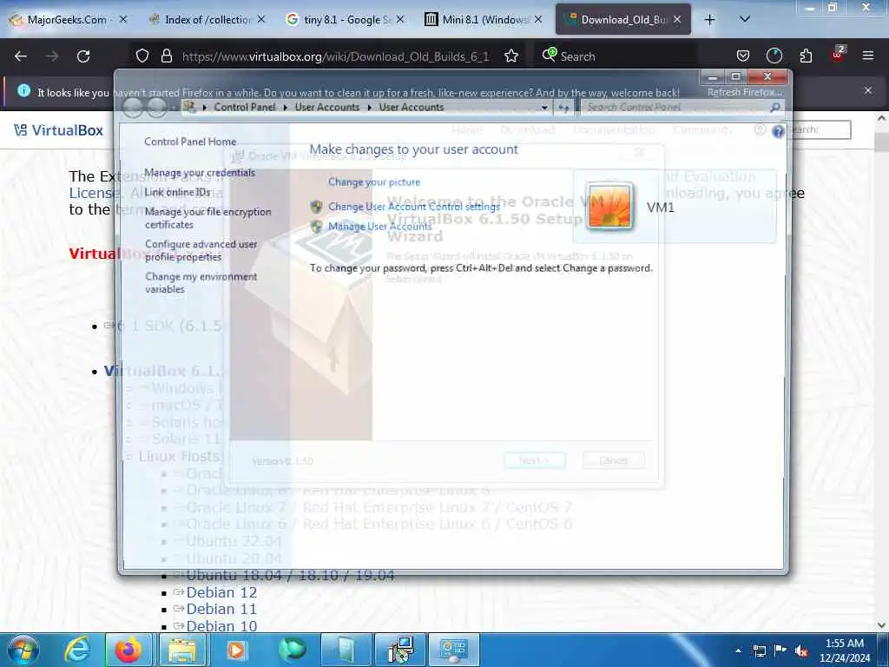Open the Debian 10 download link
Image resolution: width=889 pixels, height=667 pixels.
[x=221, y=626]
